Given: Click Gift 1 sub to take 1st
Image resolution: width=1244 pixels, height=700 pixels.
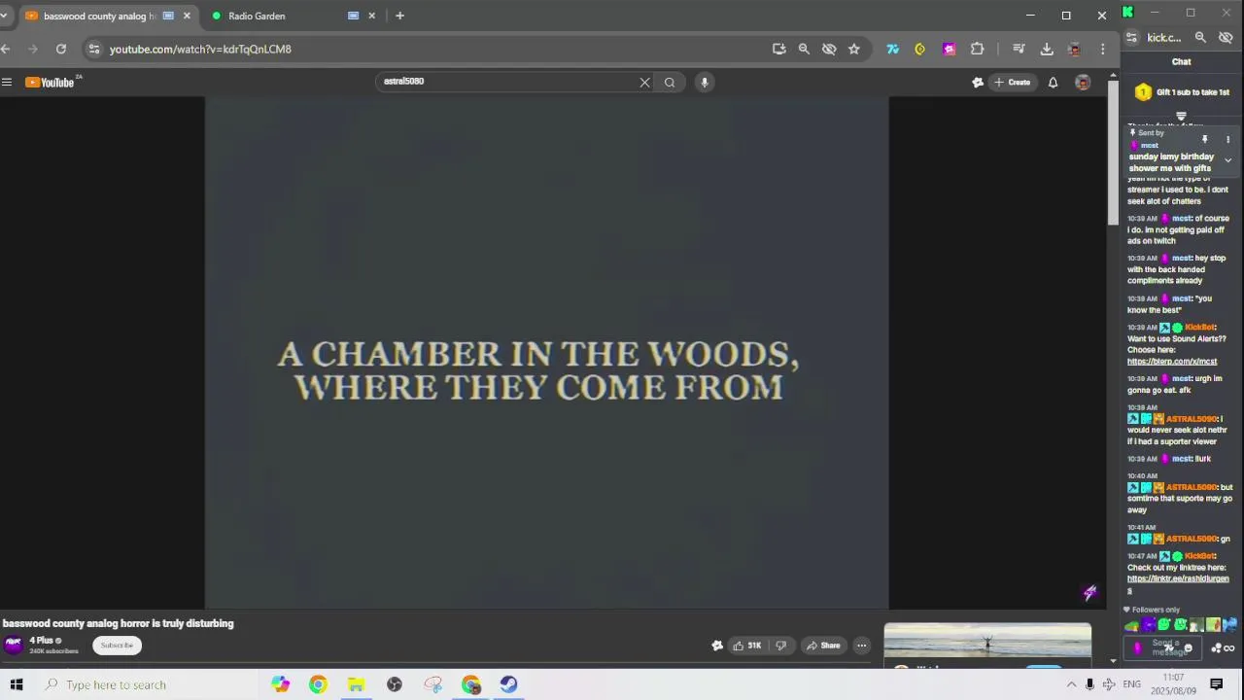Looking at the screenshot, I should tap(1182, 92).
